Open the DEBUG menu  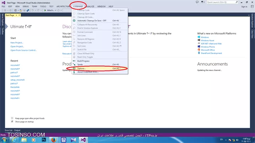pos(26,6)
